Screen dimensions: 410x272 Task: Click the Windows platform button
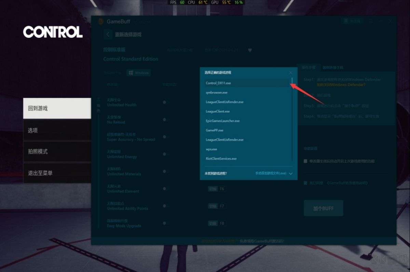[x=138, y=73]
